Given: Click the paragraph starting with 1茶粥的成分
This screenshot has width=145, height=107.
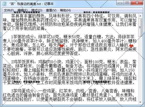Looking at the screenshot, I should click(x=70, y=45).
